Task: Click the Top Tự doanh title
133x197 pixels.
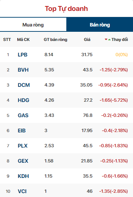Action: click(66, 9)
